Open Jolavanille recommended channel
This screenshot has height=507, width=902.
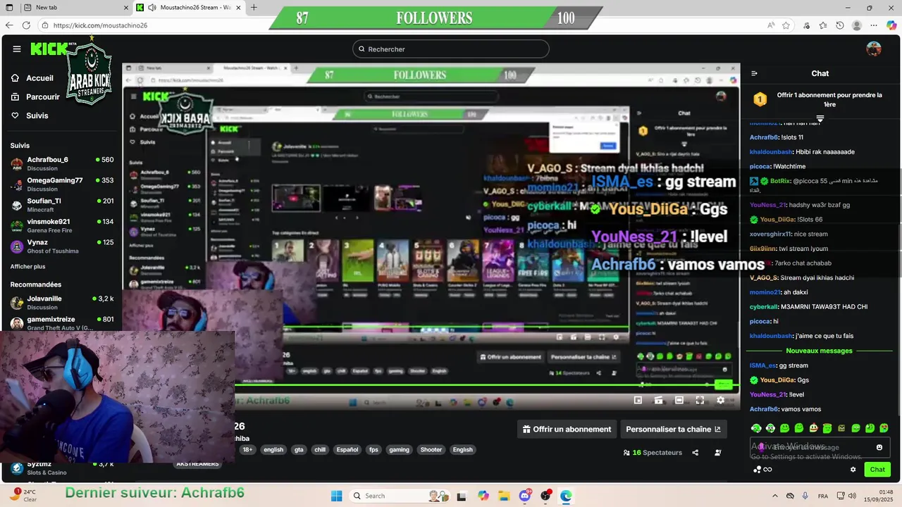62,303
